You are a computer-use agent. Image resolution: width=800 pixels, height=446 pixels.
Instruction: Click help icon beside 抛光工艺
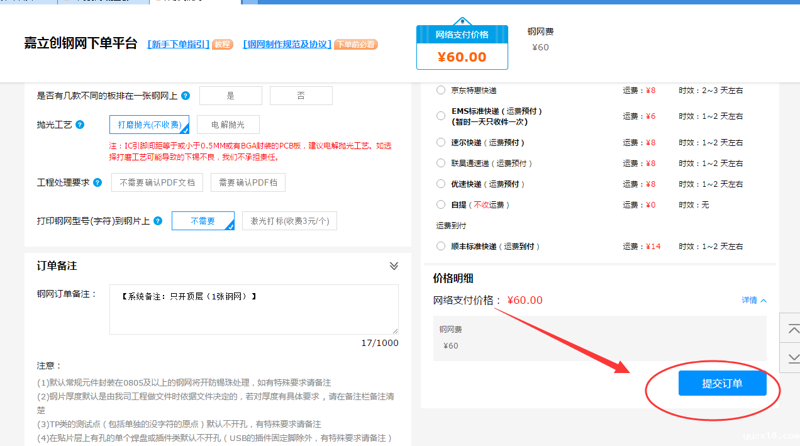click(80, 125)
